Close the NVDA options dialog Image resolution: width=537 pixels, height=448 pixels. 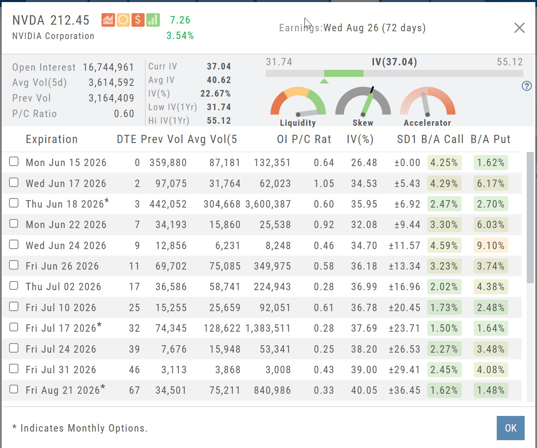pos(519,28)
